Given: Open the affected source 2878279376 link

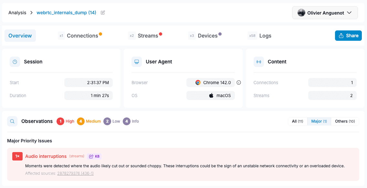Looking at the screenshot, I should pyautogui.click(x=75, y=173).
